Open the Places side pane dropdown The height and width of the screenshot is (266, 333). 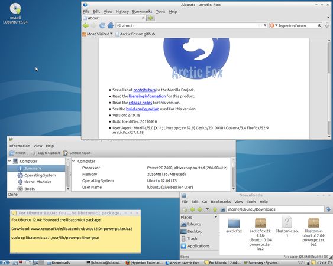pyautogui.click(x=216, y=217)
